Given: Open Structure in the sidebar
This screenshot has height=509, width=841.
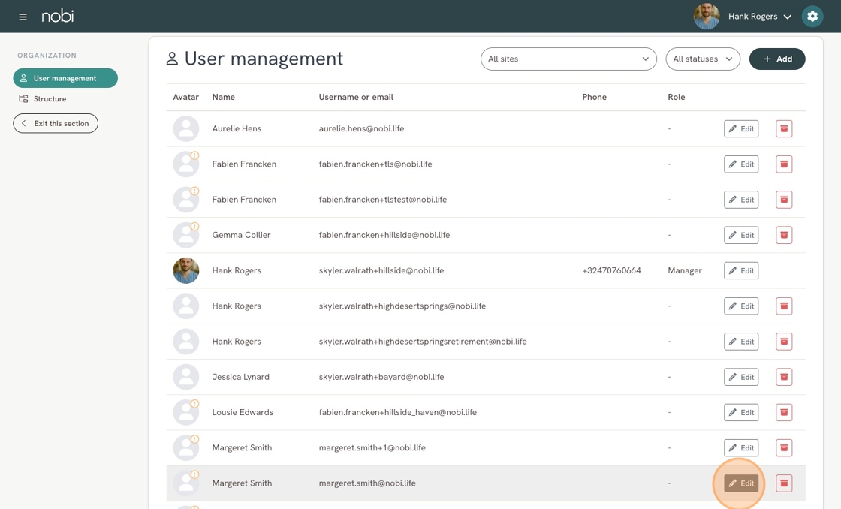Looking at the screenshot, I should point(50,99).
